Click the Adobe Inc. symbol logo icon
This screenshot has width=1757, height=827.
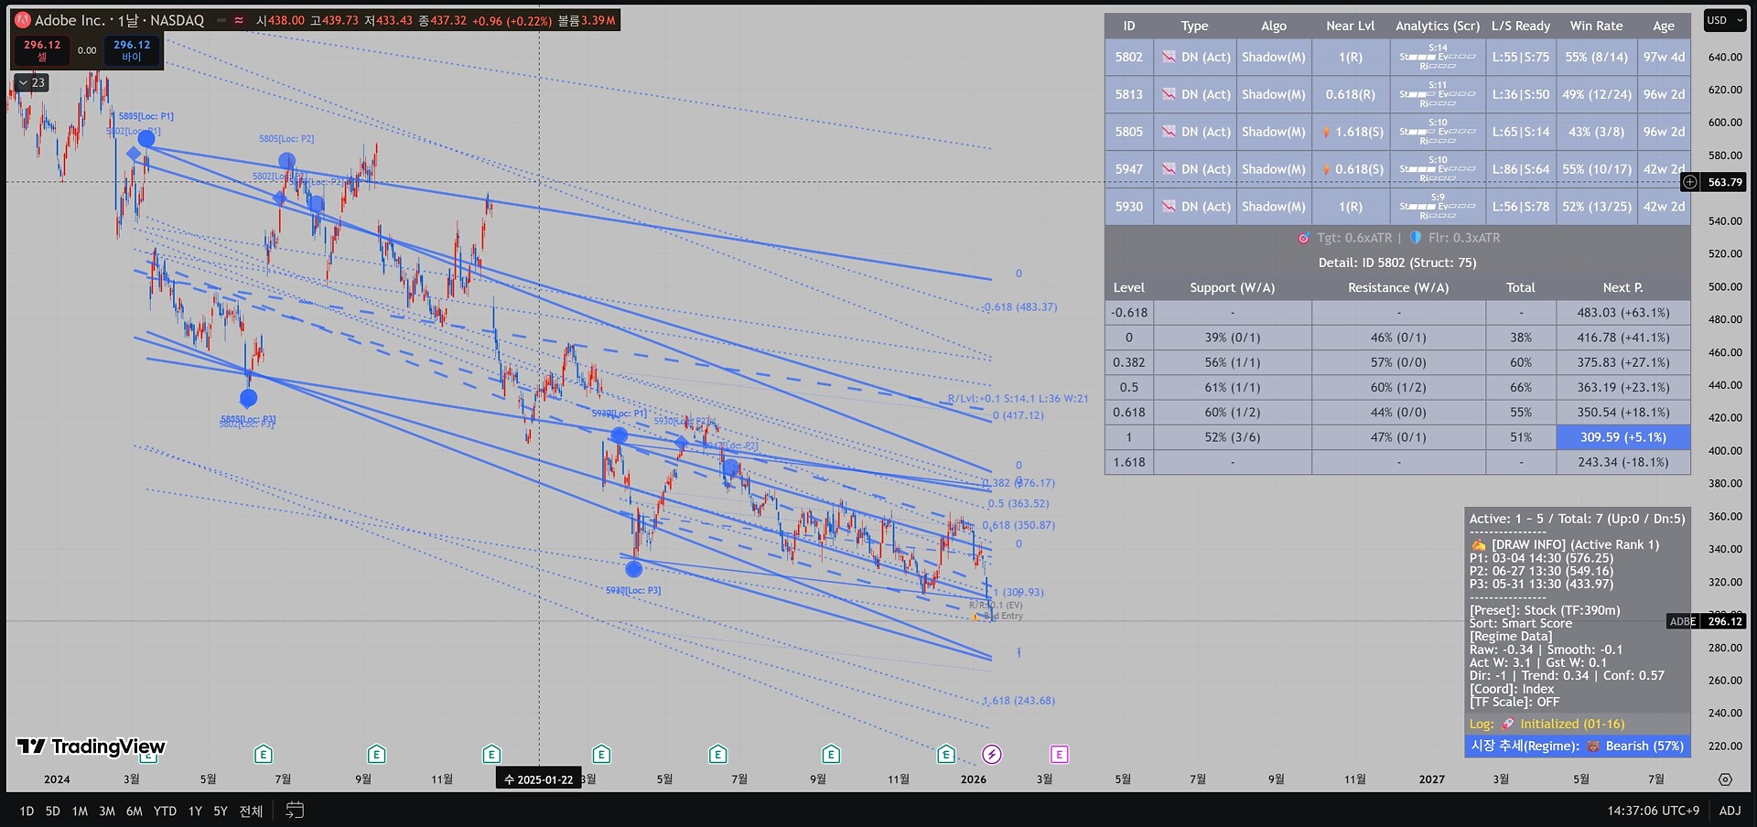(23, 20)
